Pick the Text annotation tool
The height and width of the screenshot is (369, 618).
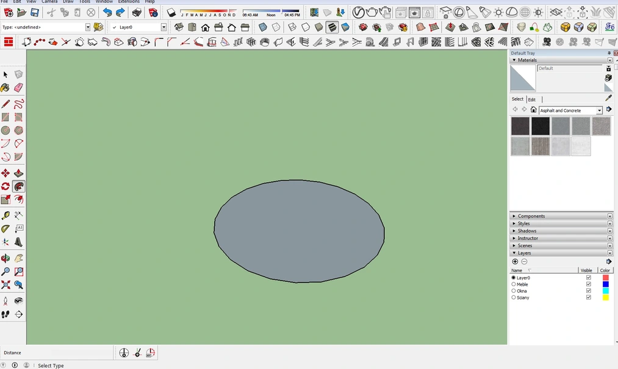click(x=18, y=228)
